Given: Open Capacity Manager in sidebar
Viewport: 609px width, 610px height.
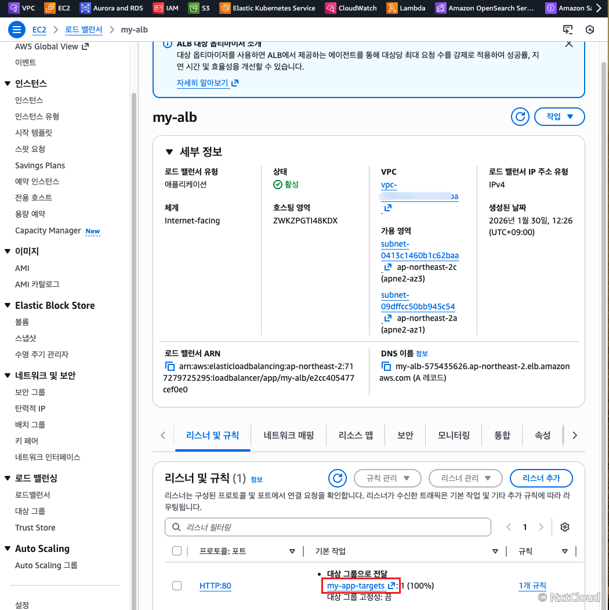Looking at the screenshot, I should 48,230.
